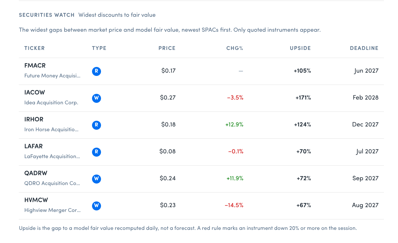The height and width of the screenshot is (243, 398).
Task: Click the W type badge for QADRW
Action: tap(97, 179)
